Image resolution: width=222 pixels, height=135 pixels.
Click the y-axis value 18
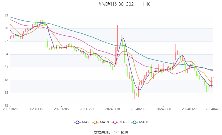click(6, 80)
